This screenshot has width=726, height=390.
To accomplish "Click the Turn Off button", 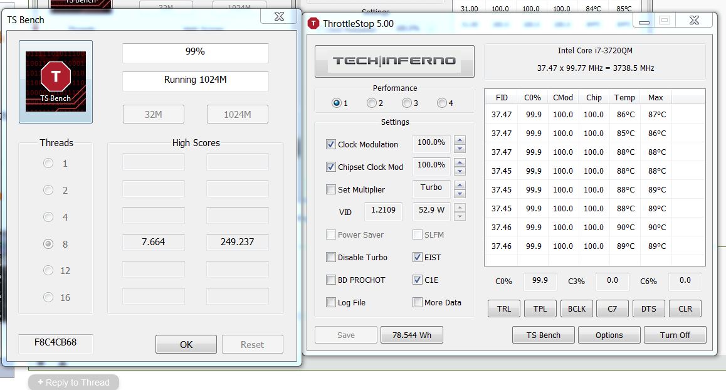I will click(675, 335).
